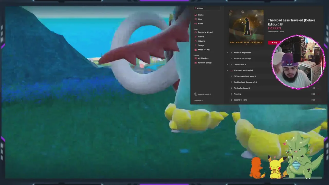Click the Open in Music link
The image size is (329, 185).
click(x=205, y=94)
